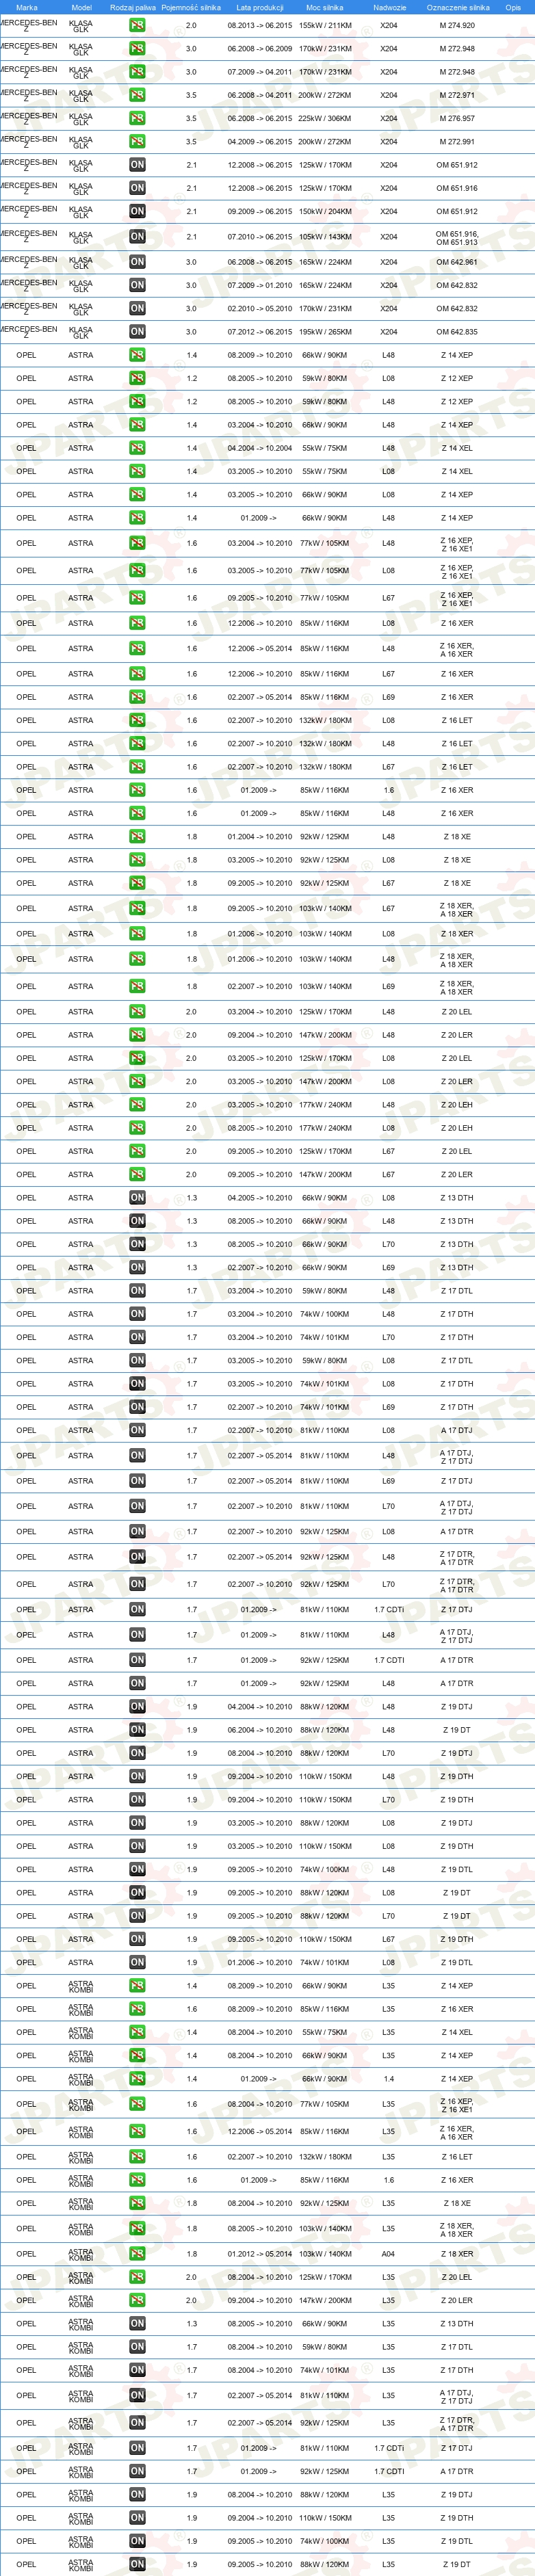The image size is (535, 2576).
Task: Click petrol icon in Mercedes M 272.971 row
Action: point(137,95)
